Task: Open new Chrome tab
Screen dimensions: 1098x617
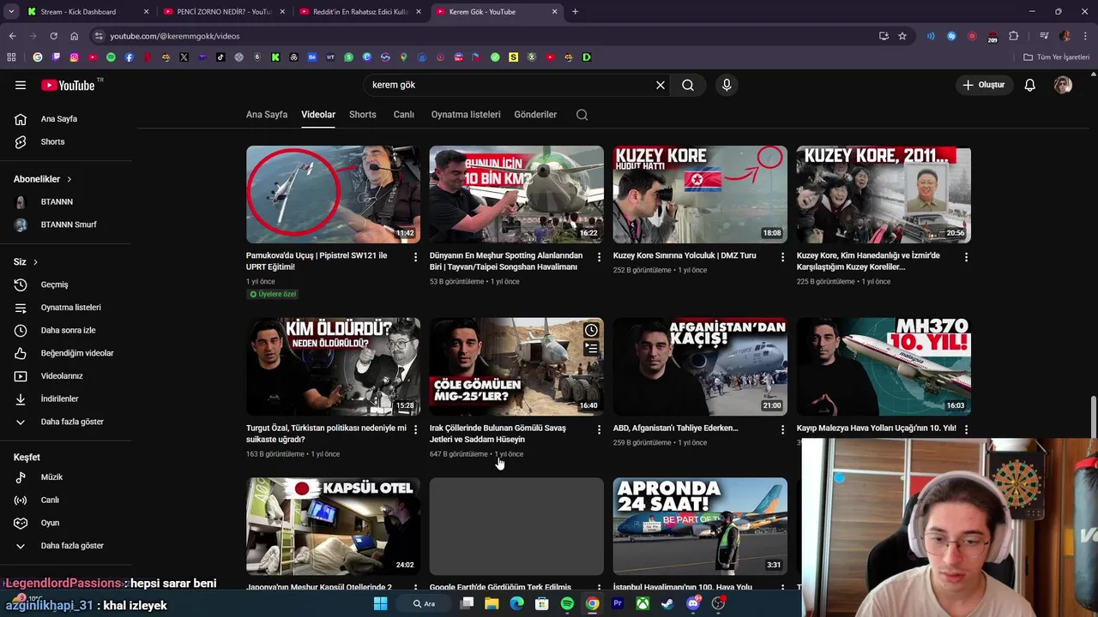Action: [x=575, y=12]
